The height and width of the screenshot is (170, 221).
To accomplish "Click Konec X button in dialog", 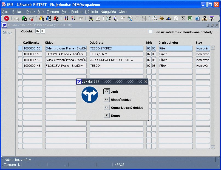I will (x=106, y=115).
